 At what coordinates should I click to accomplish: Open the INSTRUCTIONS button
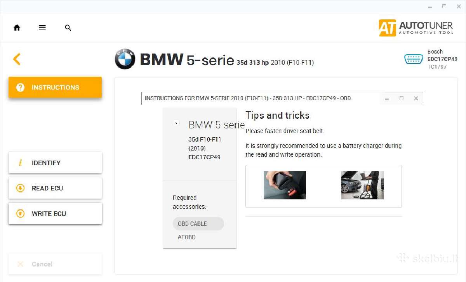55,87
